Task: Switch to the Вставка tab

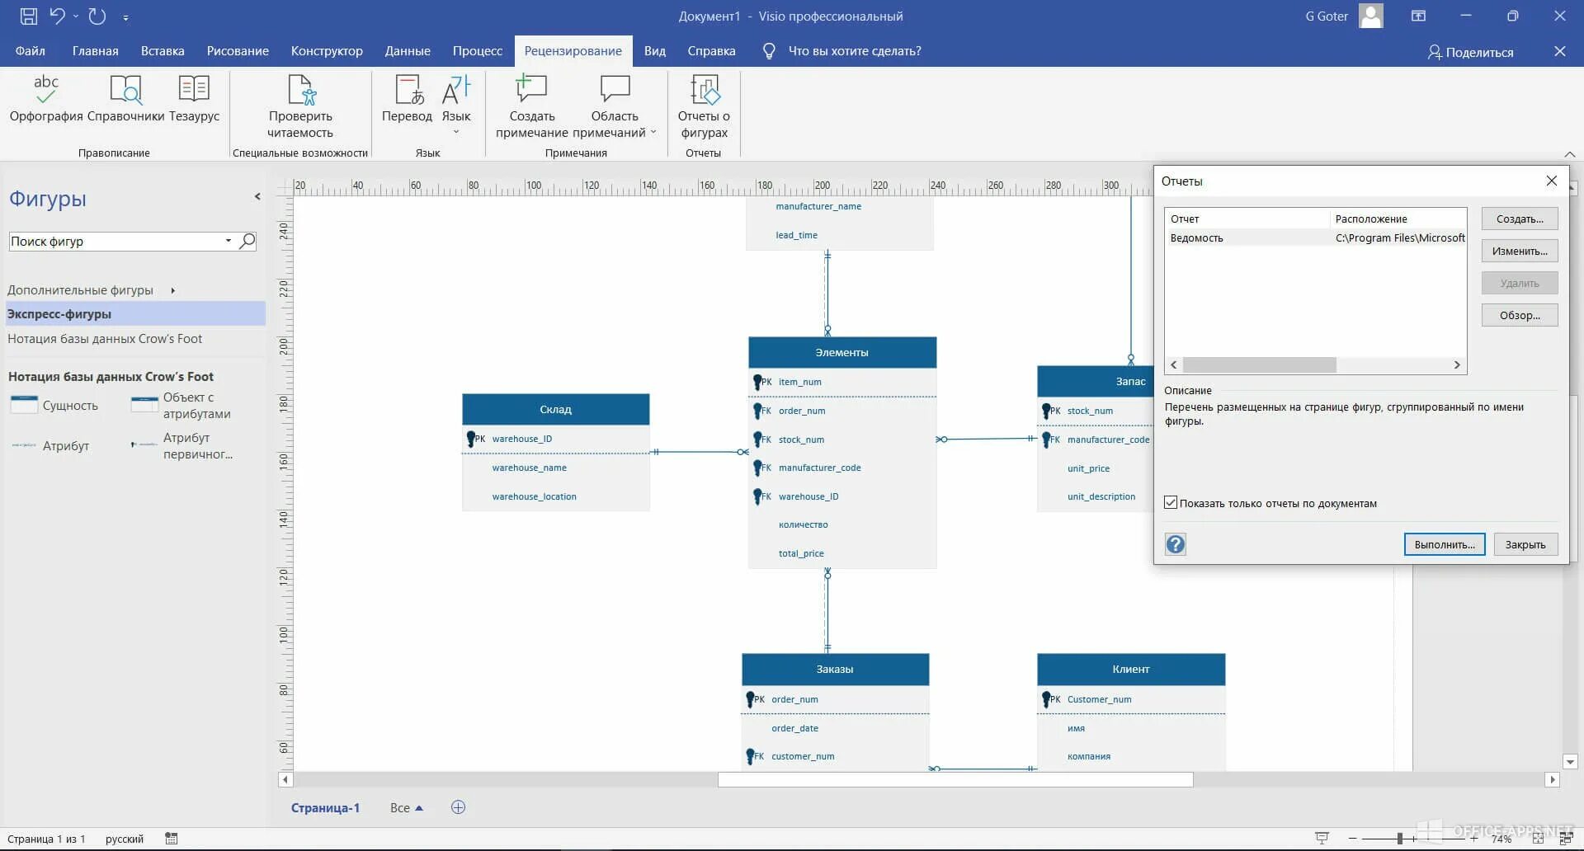Action: click(163, 51)
